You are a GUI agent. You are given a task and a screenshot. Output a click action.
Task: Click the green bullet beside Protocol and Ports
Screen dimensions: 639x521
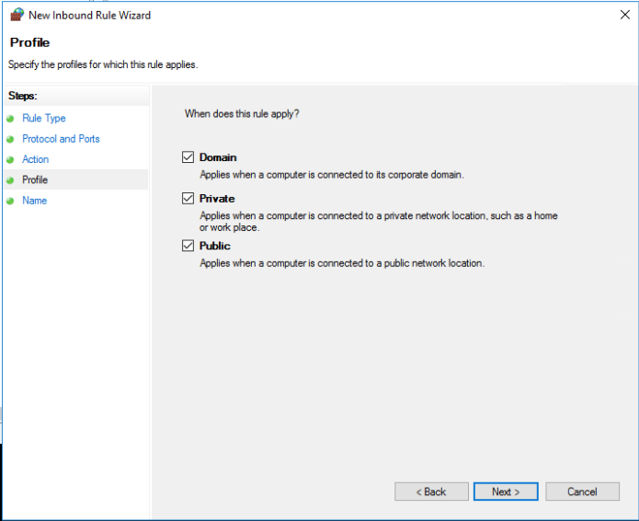pyautogui.click(x=10, y=139)
